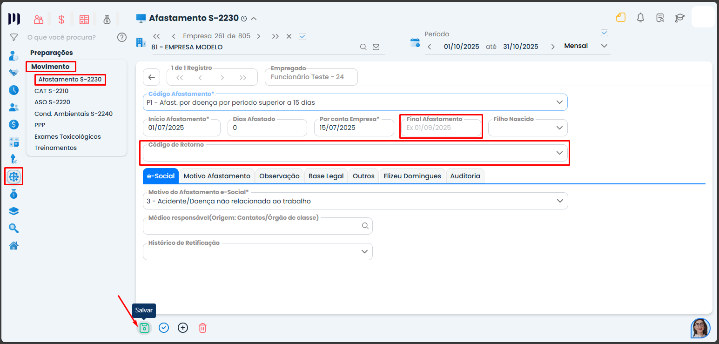Image resolution: width=719 pixels, height=344 pixels.
Task: Click the envelope icon next to company search
Action: point(376,47)
